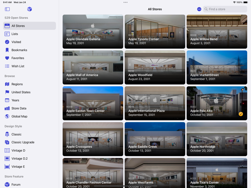Open the Wish List label
The height and width of the screenshot is (188, 251).
pos(18,66)
